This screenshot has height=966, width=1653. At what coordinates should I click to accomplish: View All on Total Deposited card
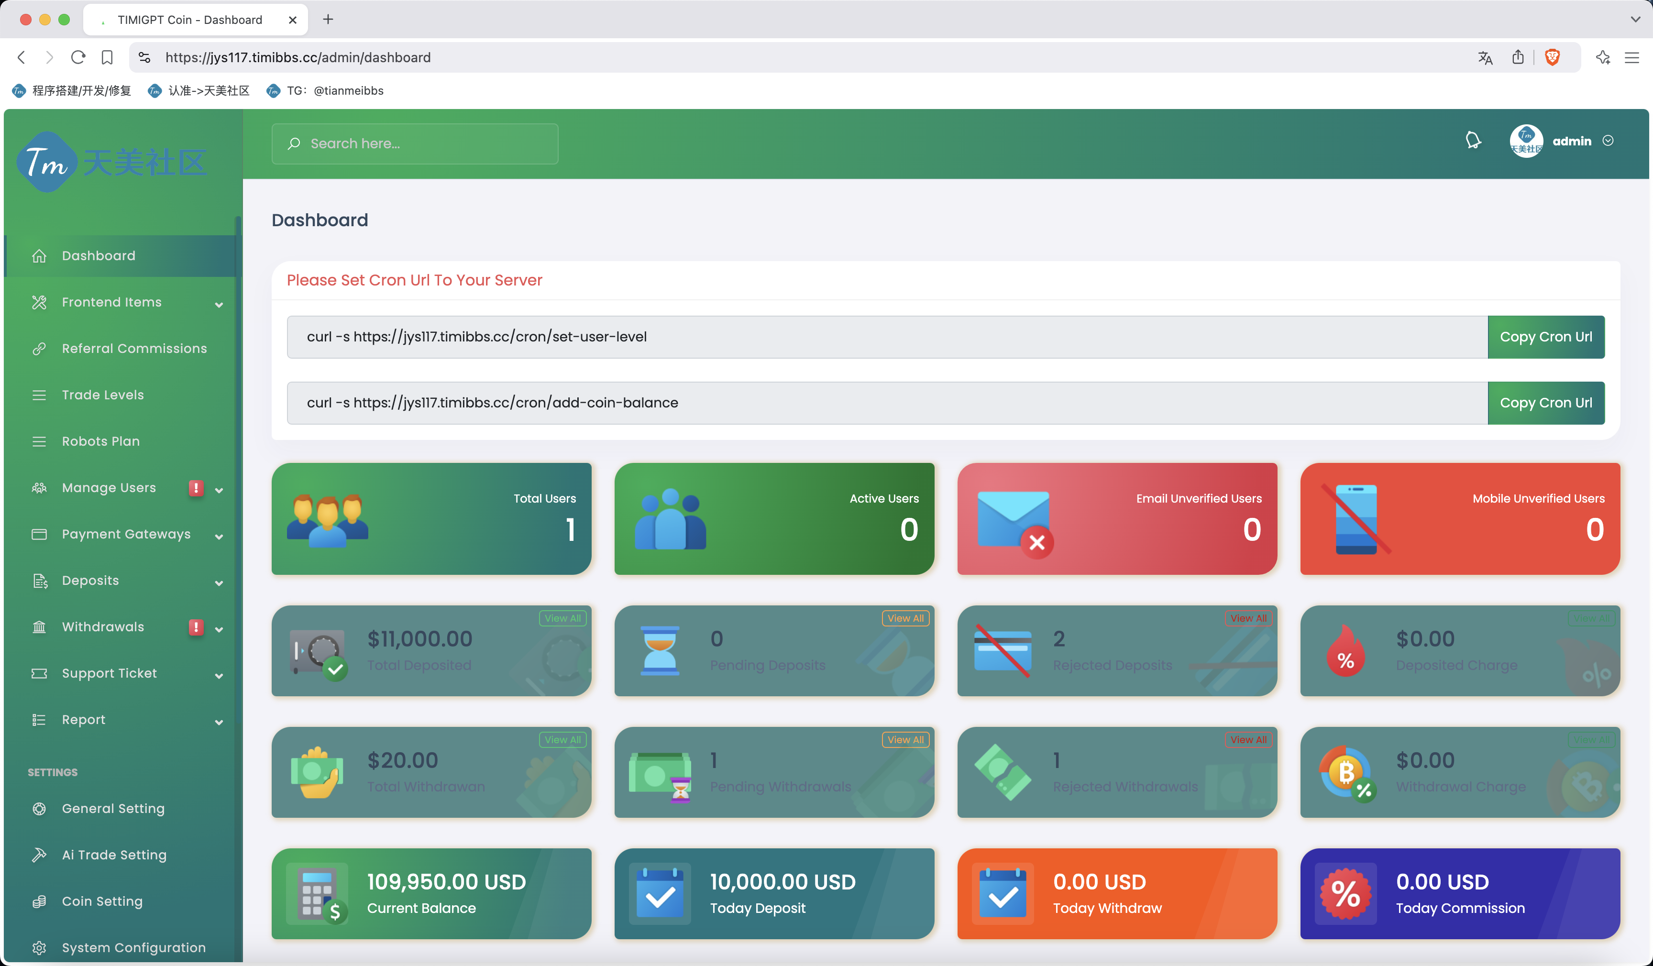[562, 618]
